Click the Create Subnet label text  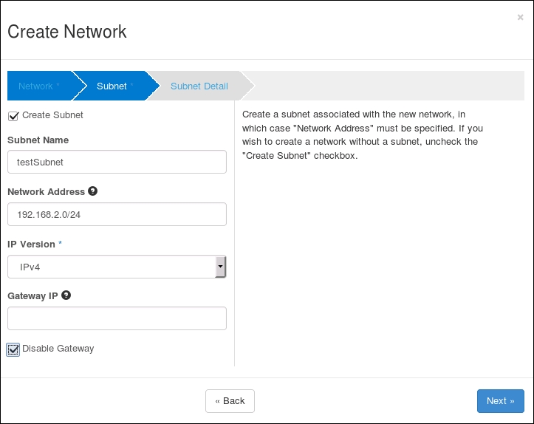click(52, 115)
